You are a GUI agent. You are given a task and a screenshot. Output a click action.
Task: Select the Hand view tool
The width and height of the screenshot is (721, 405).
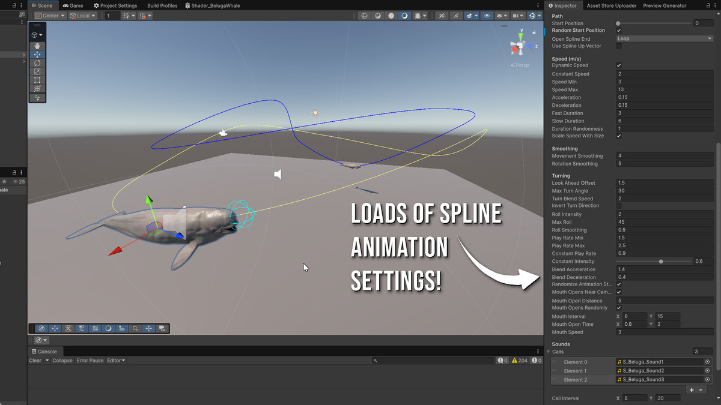pyautogui.click(x=37, y=46)
